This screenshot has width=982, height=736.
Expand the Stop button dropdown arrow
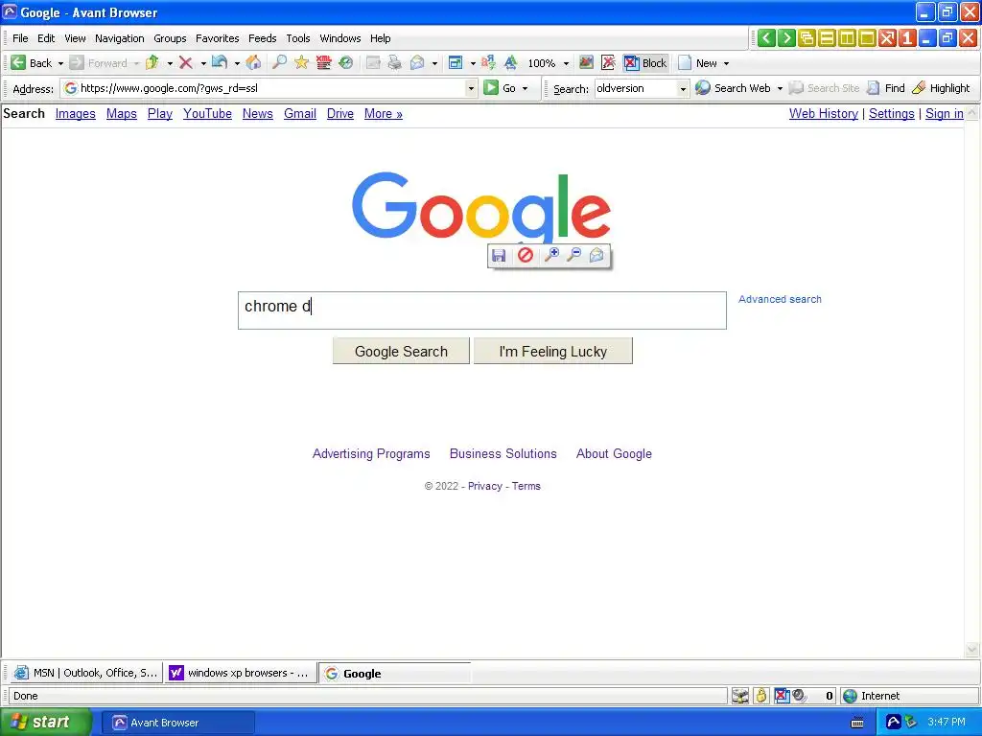203,63
